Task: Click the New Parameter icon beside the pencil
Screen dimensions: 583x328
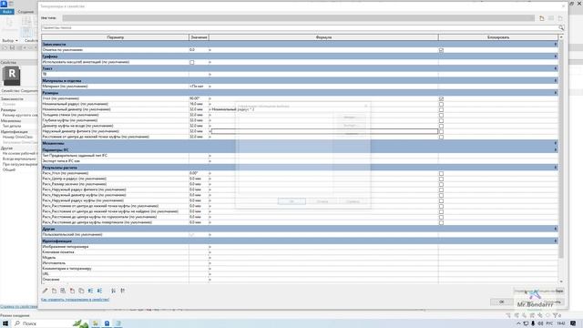Action: pos(54,291)
